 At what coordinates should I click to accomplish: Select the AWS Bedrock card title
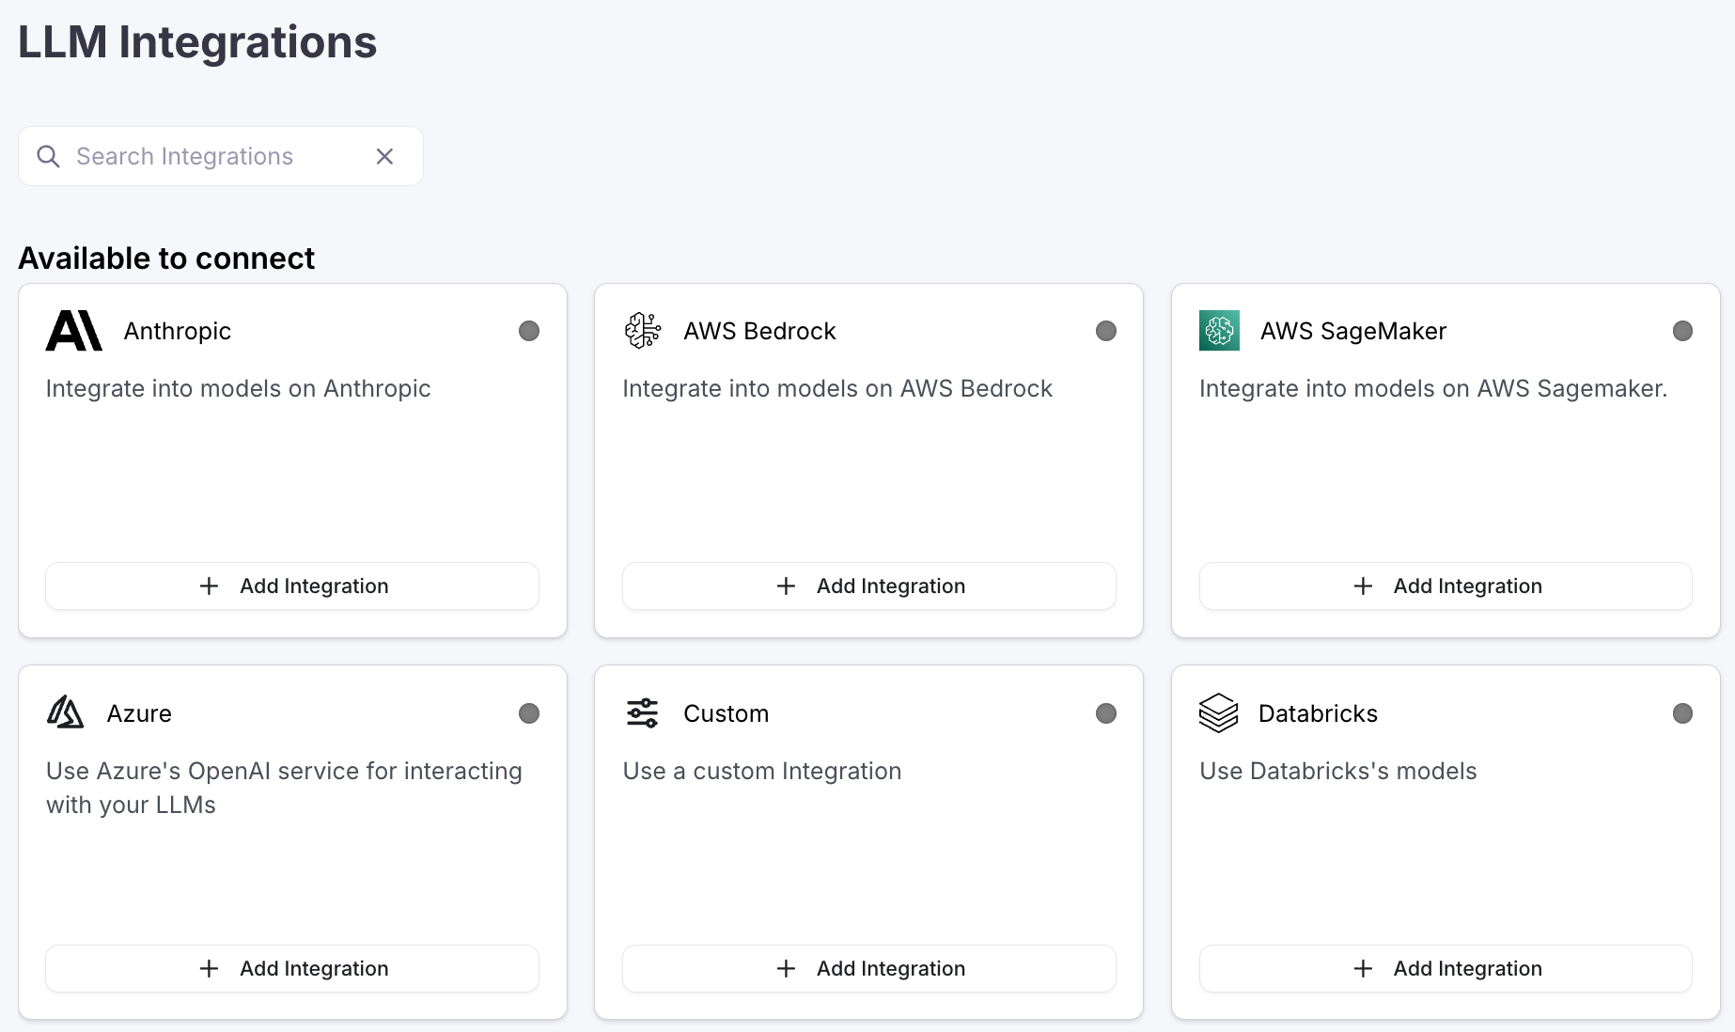click(x=759, y=331)
